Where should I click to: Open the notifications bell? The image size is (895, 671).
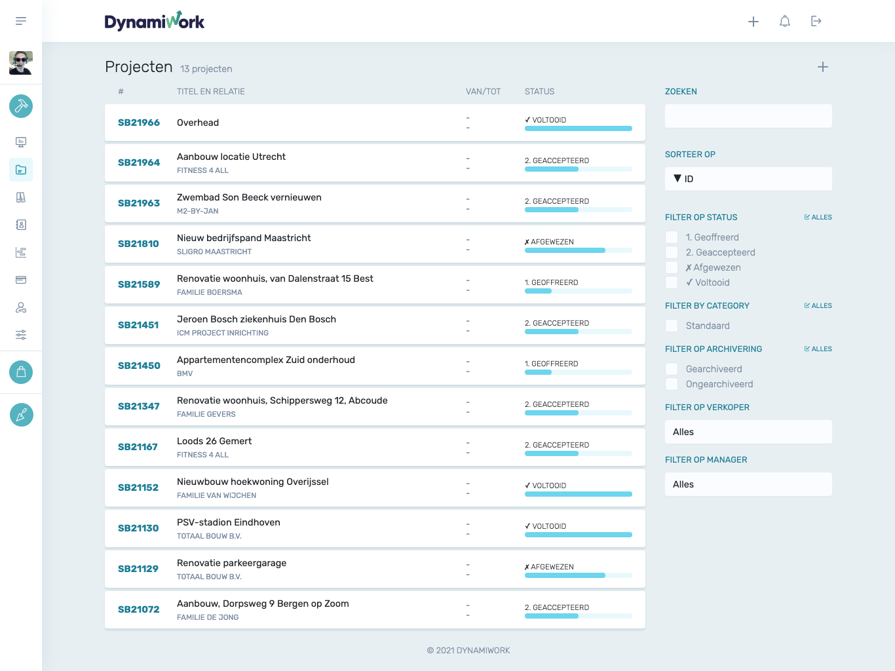[x=785, y=22]
